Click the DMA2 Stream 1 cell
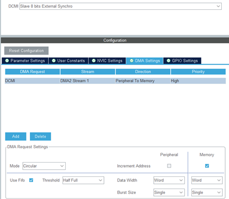This screenshot has height=199, width=229. (87, 81)
